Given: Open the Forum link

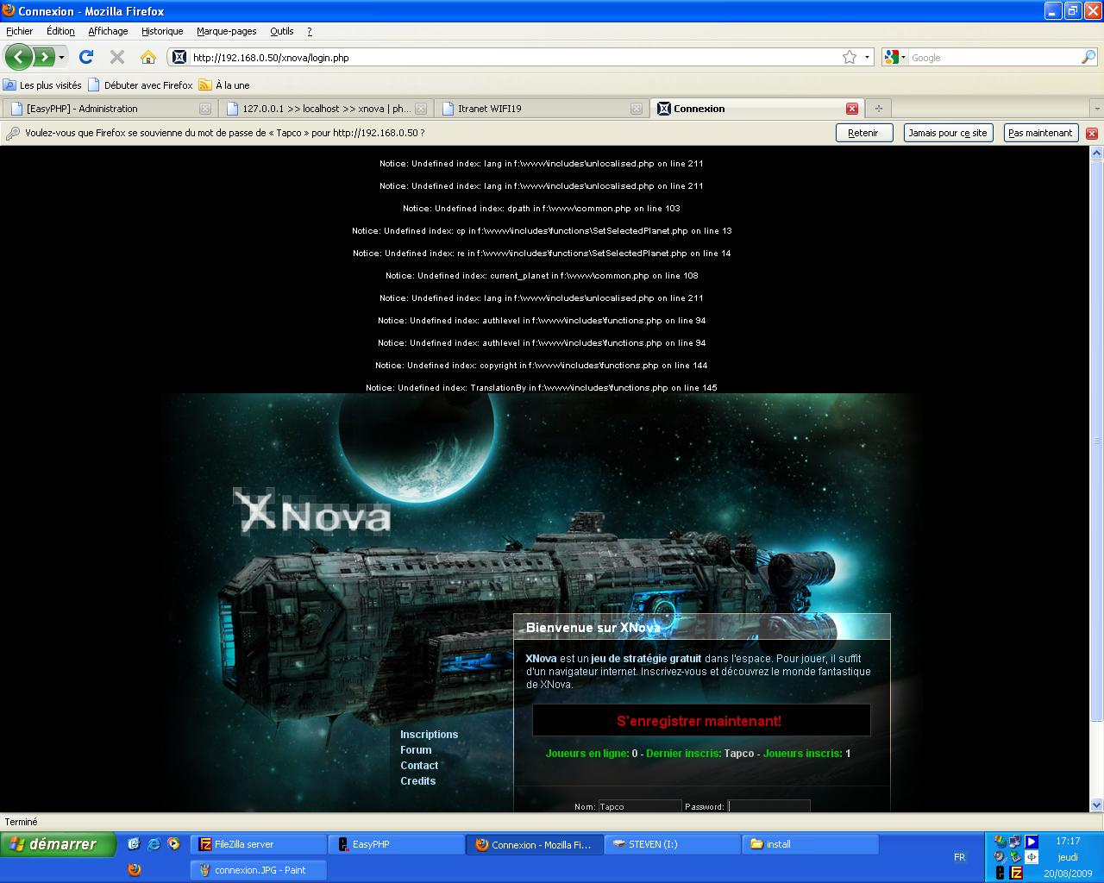Looking at the screenshot, I should (416, 750).
